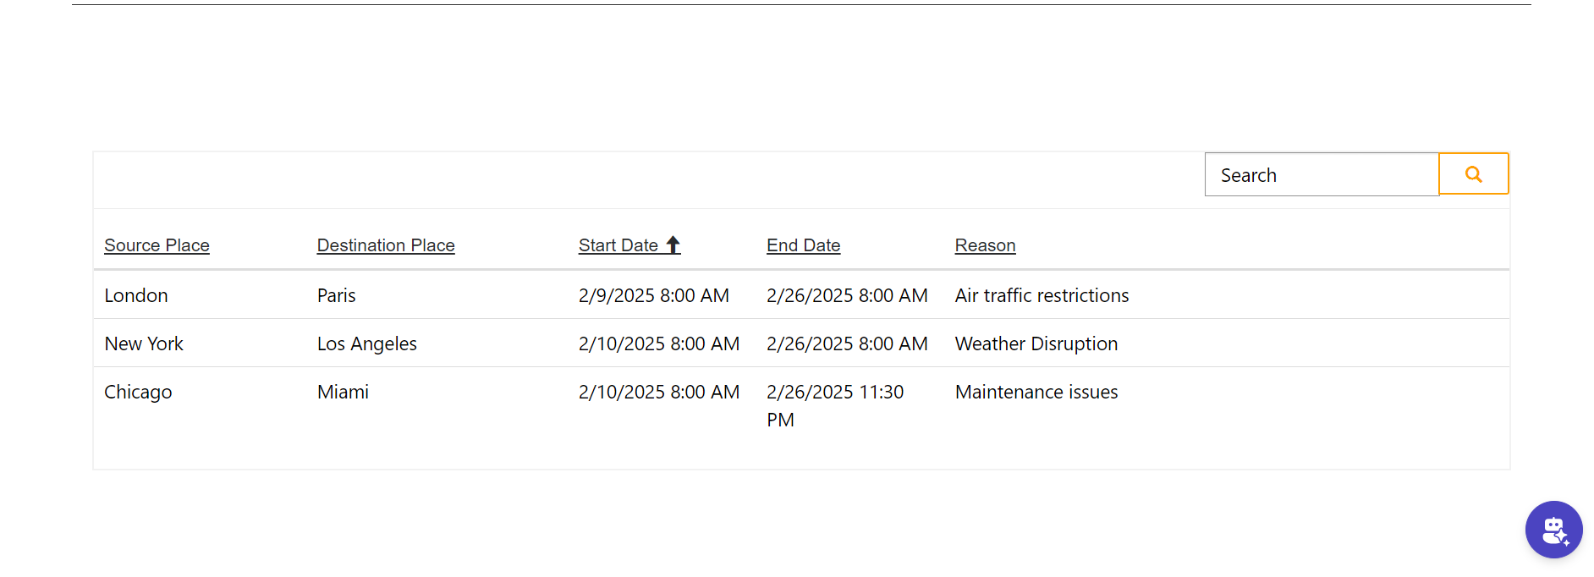Image resolution: width=1594 pixels, height=577 pixels.
Task: Sort table by Source Place
Action: (157, 245)
